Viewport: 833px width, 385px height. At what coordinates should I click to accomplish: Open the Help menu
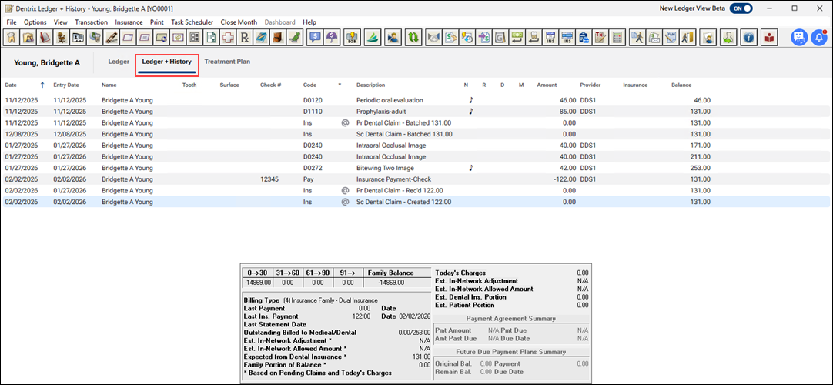tap(309, 22)
